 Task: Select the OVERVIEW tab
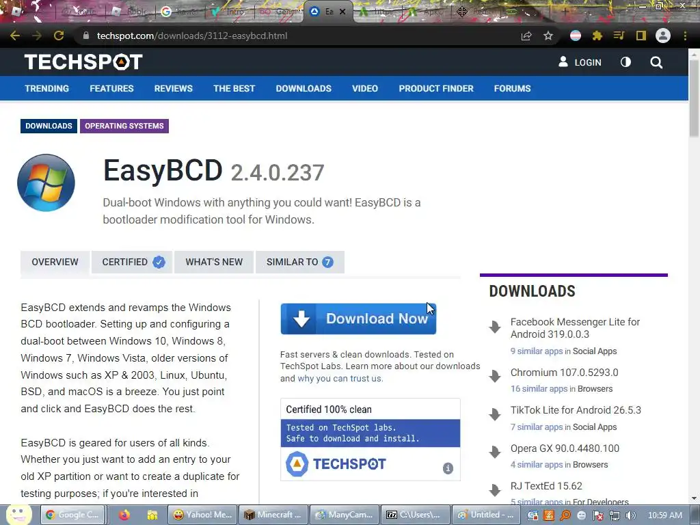(x=55, y=262)
